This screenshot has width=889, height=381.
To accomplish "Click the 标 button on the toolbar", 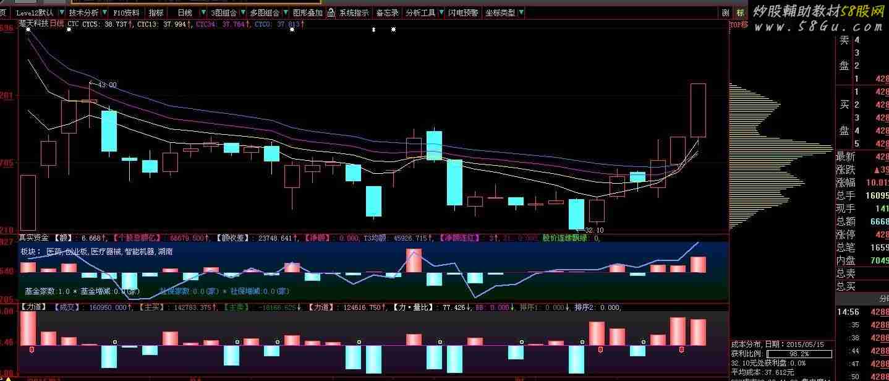I will point(741,12).
